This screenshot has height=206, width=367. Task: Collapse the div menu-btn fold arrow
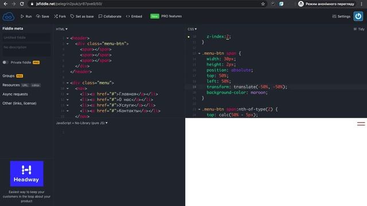click(x=68, y=43)
